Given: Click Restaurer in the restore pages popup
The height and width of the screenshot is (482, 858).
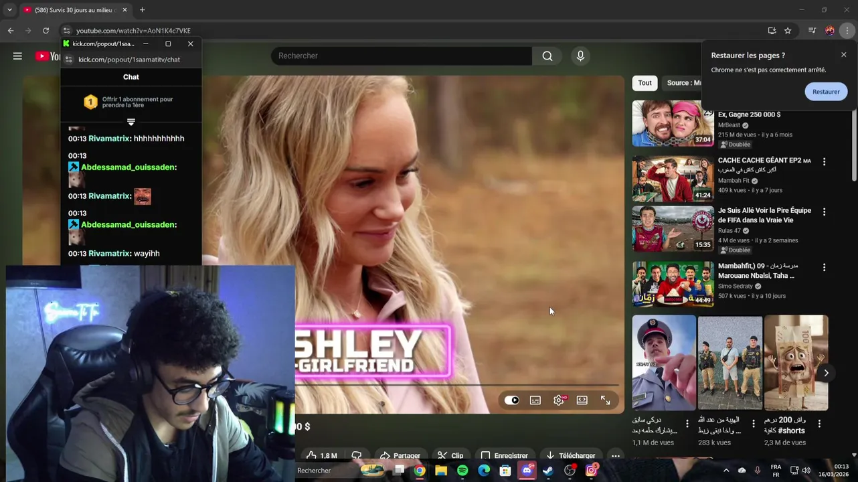Looking at the screenshot, I should pyautogui.click(x=826, y=92).
